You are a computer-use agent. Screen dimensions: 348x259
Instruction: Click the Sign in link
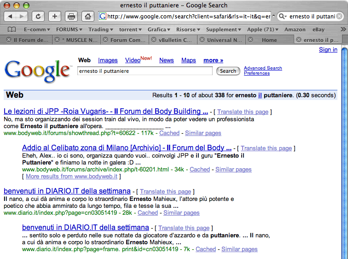coord(328,49)
